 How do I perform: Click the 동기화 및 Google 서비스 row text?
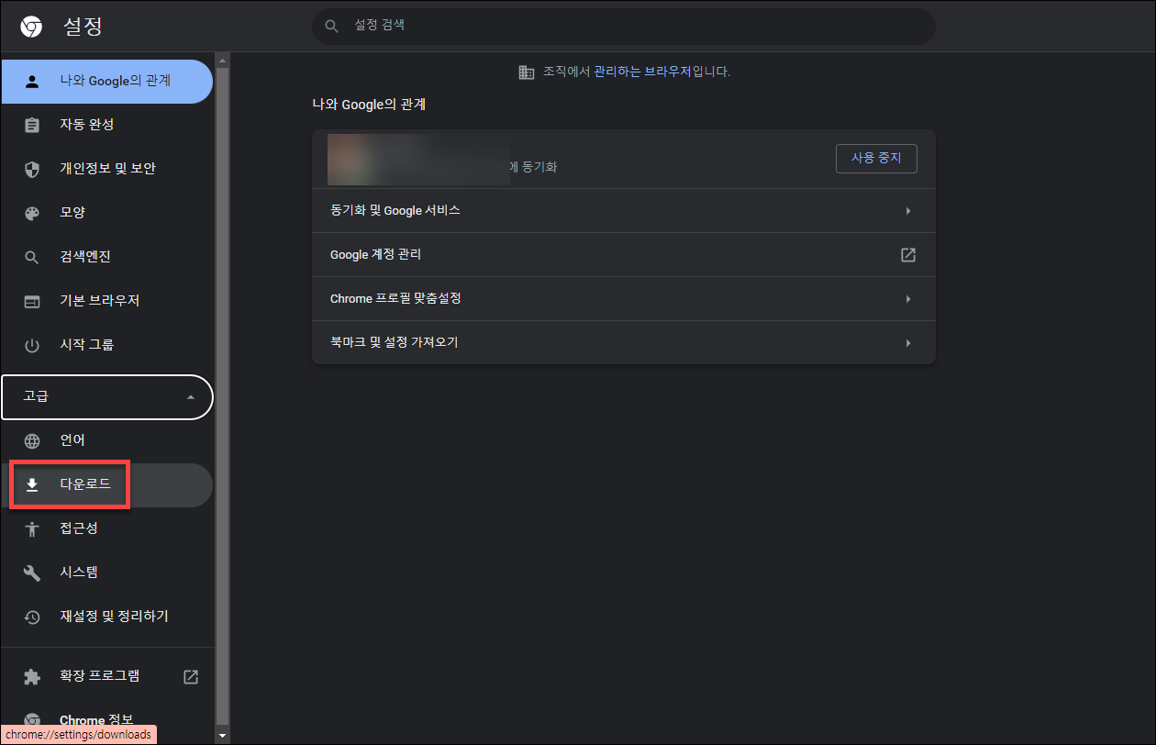click(395, 211)
